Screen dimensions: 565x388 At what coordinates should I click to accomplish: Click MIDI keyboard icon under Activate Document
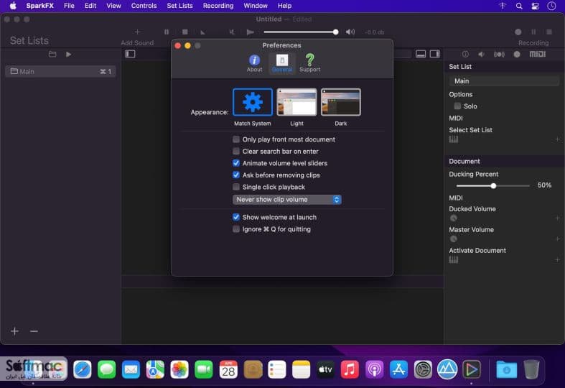coord(454,259)
